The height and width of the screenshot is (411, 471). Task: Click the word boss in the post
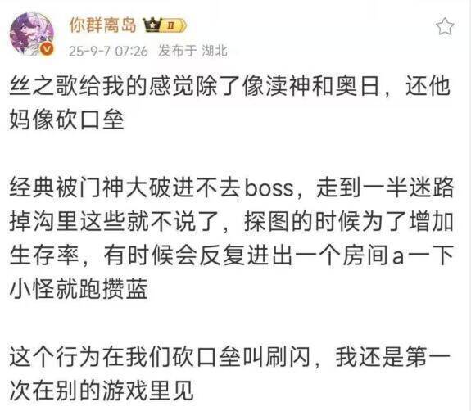coord(269,188)
